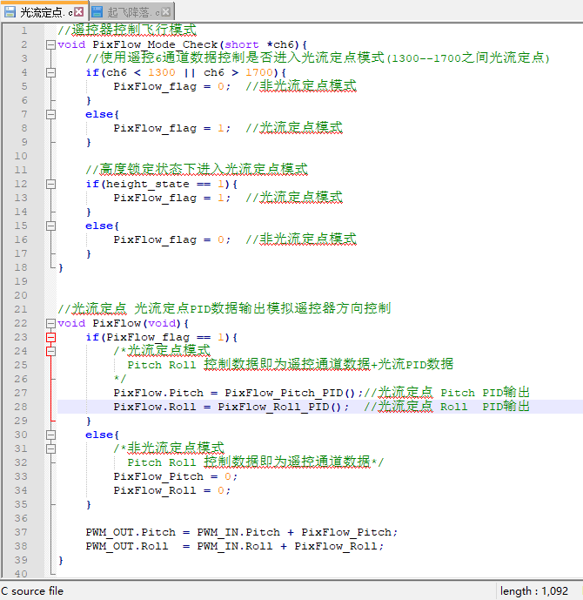Click PixFlow_flag on line 5
The width and height of the screenshot is (583, 600).
155,87
